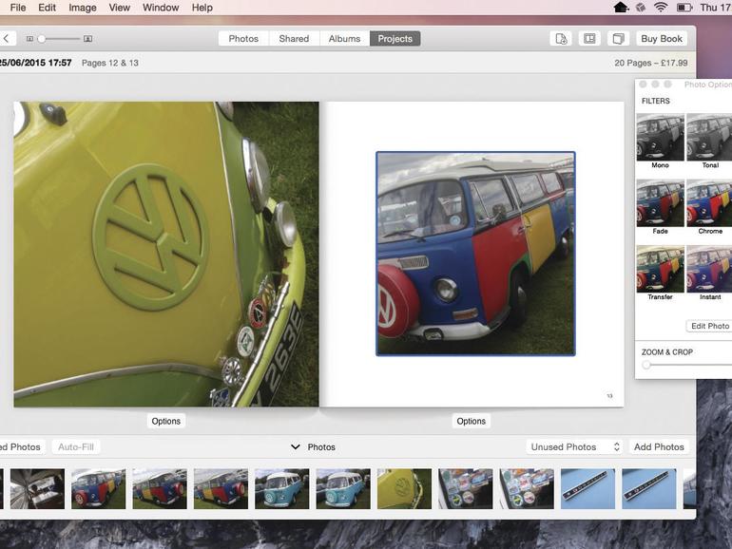Click the Add Photos button
The width and height of the screenshot is (732, 549).
(x=659, y=446)
